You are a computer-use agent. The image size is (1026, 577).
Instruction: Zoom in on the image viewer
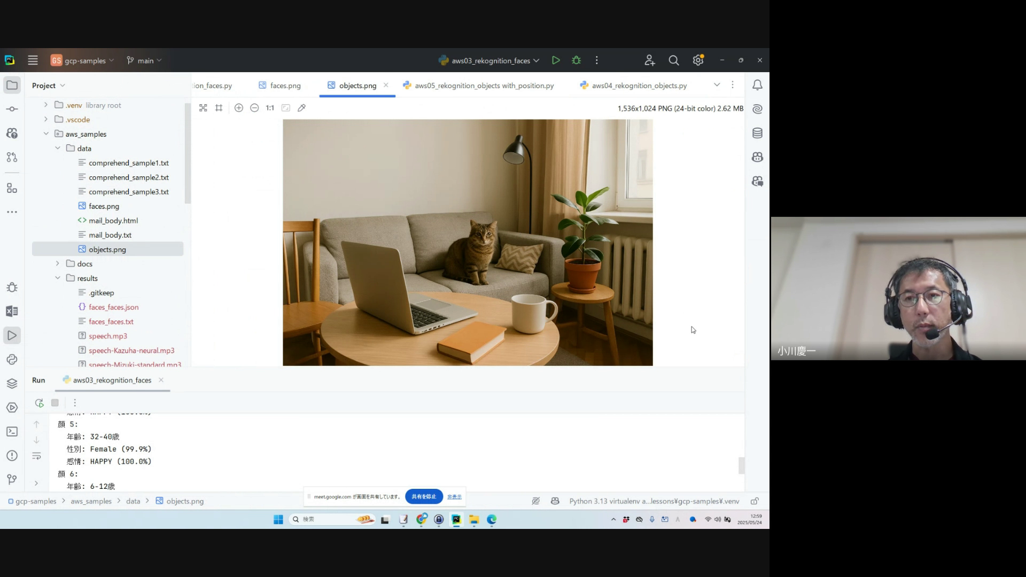pyautogui.click(x=239, y=108)
